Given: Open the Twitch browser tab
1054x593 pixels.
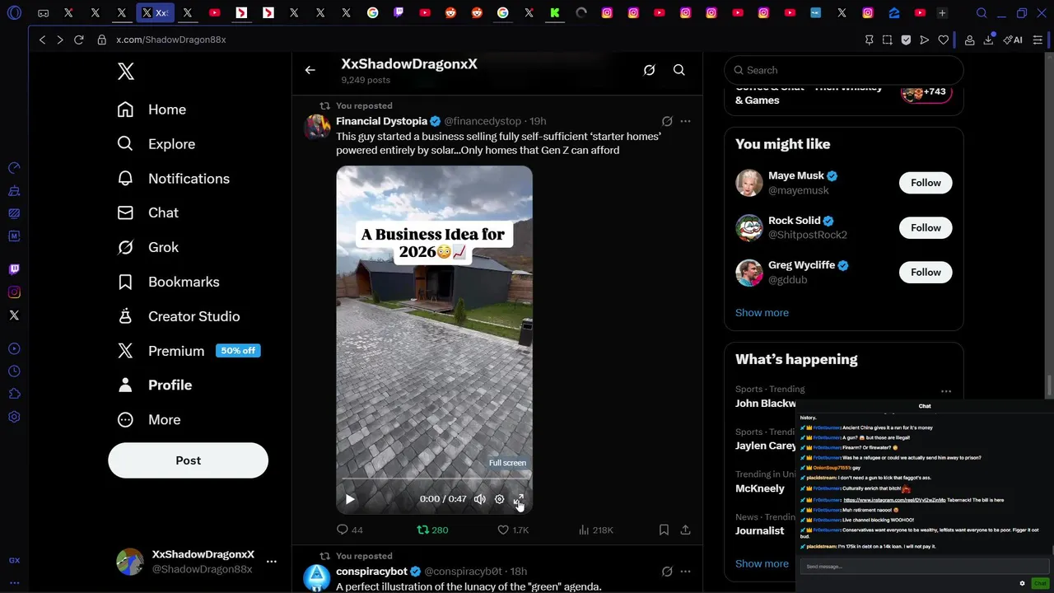Looking at the screenshot, I should pos(399,13).
